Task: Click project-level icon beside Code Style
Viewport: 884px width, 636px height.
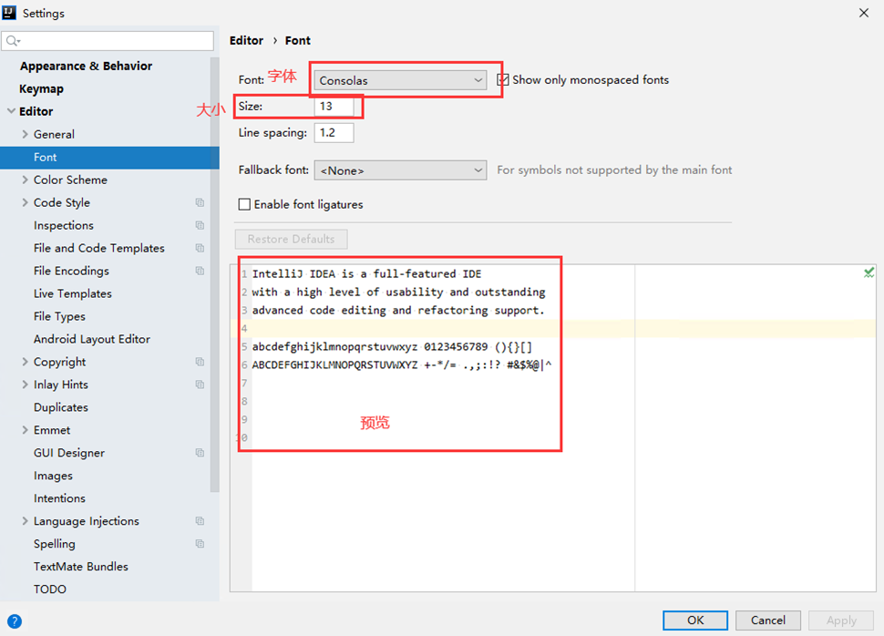Action: 200,202
